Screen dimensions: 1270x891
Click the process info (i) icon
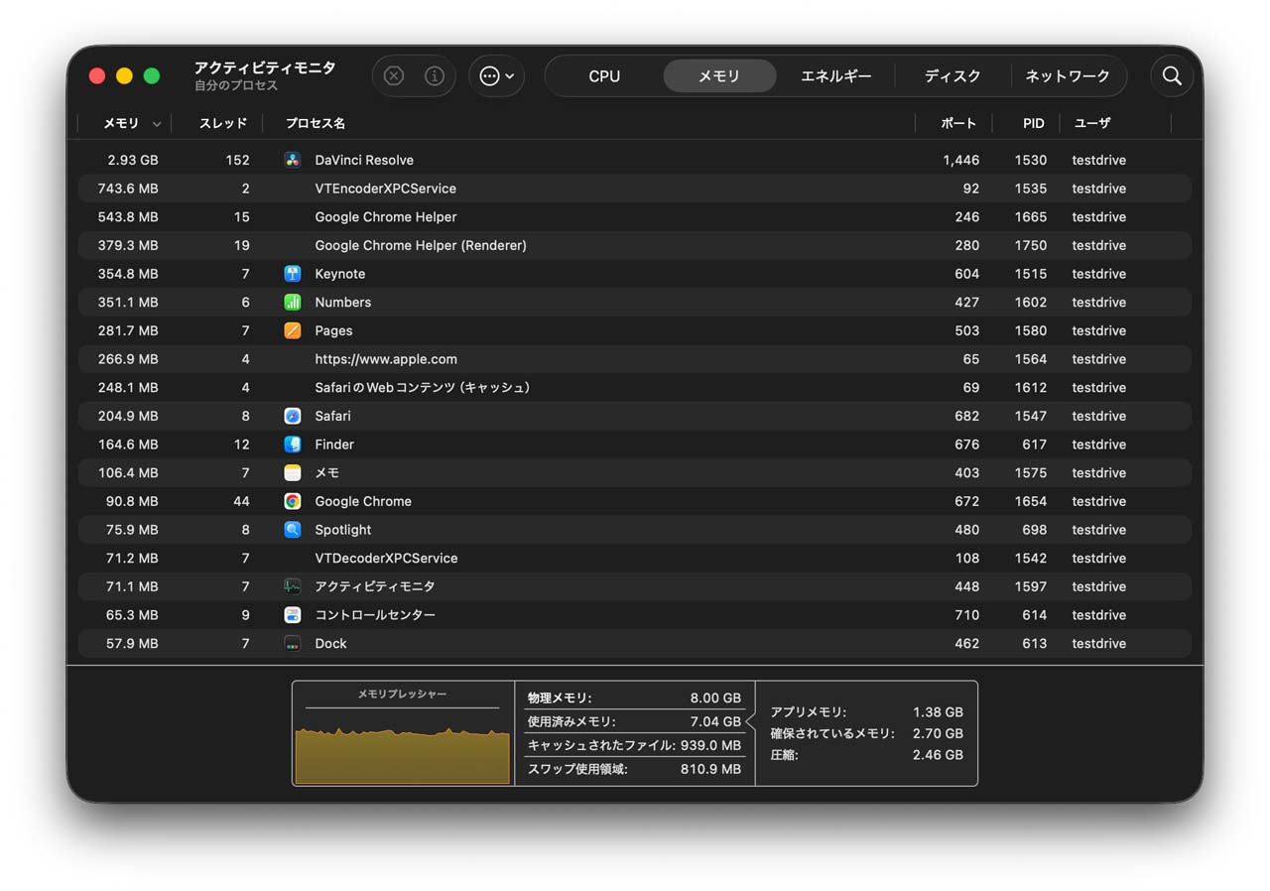coord(434,76)
